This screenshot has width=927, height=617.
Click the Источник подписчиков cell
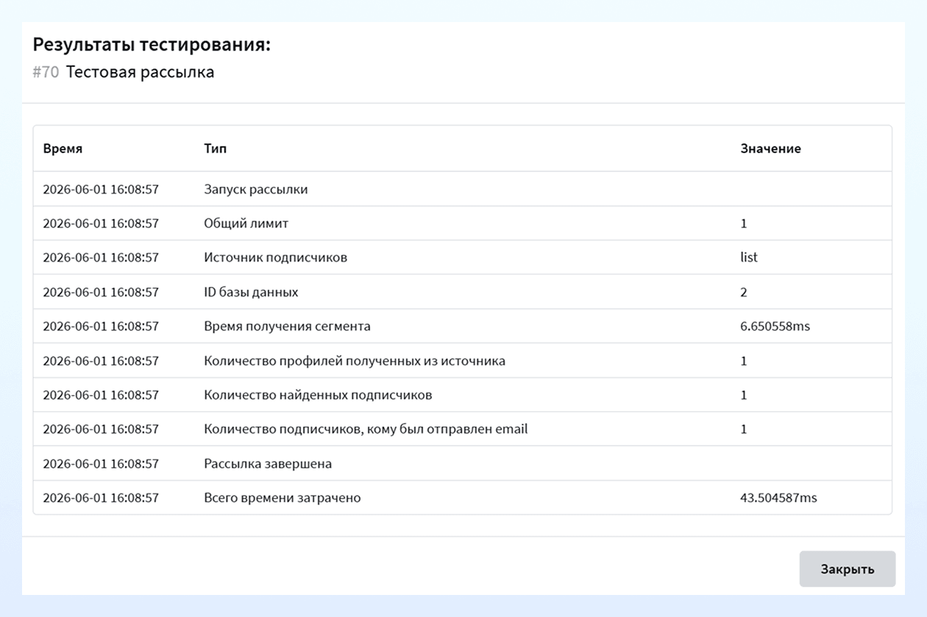click(275, 257)
